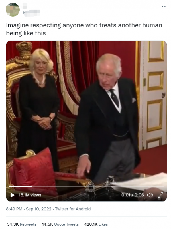Mute the video using the speaker icon

150,195
